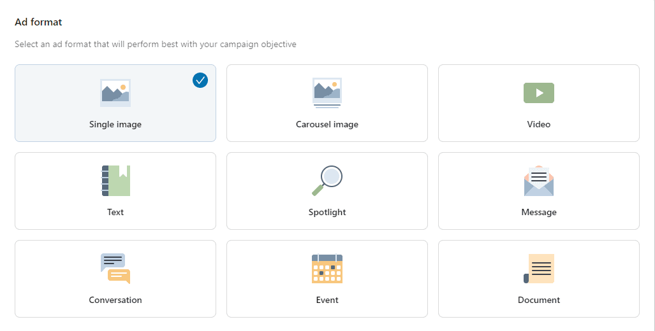
Task: Click the Document scroll icon
Action: (539, 269)
